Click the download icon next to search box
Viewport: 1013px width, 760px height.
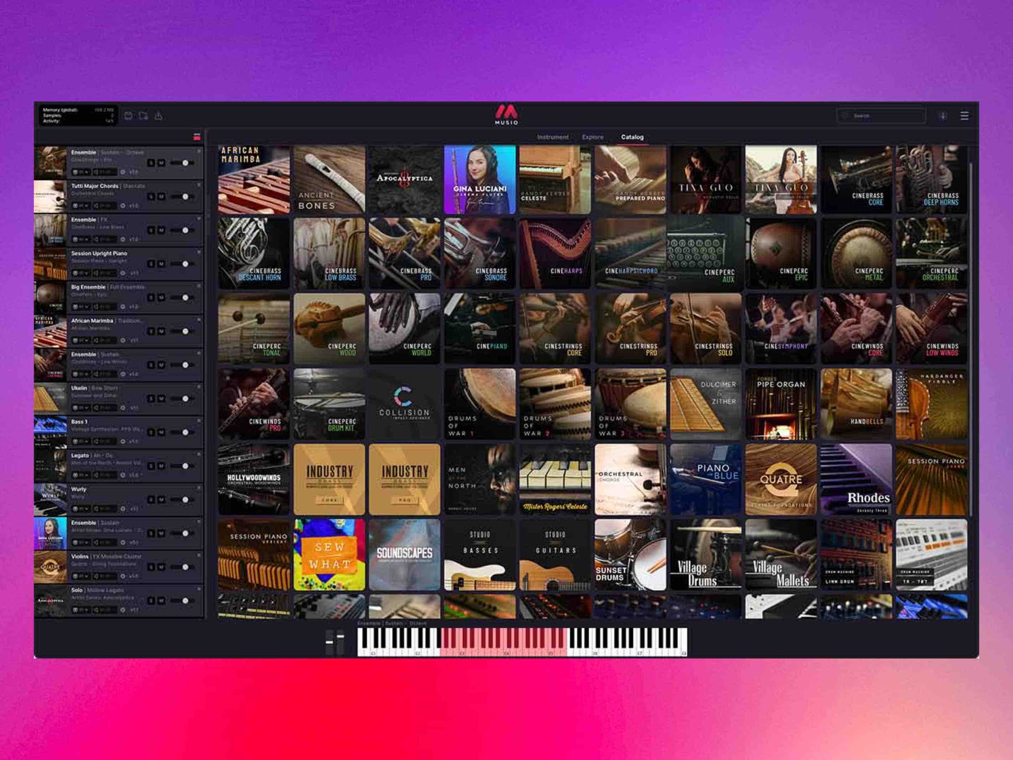942,116
